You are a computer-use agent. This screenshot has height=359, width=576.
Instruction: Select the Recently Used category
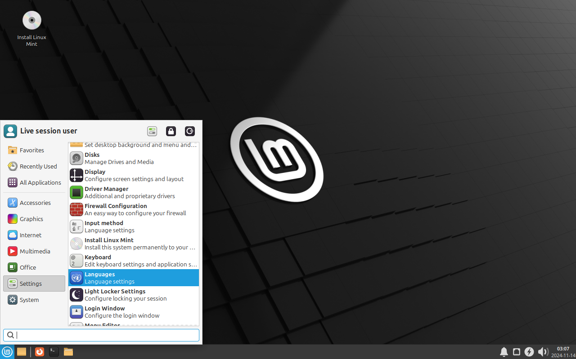(x=34, y=166)
